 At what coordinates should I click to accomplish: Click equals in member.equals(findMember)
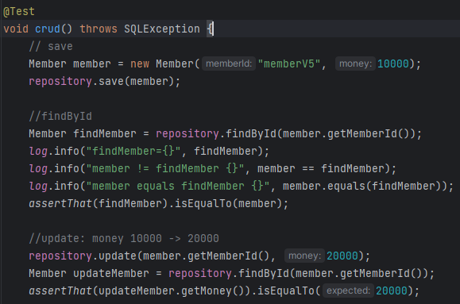tap(346, 187)
